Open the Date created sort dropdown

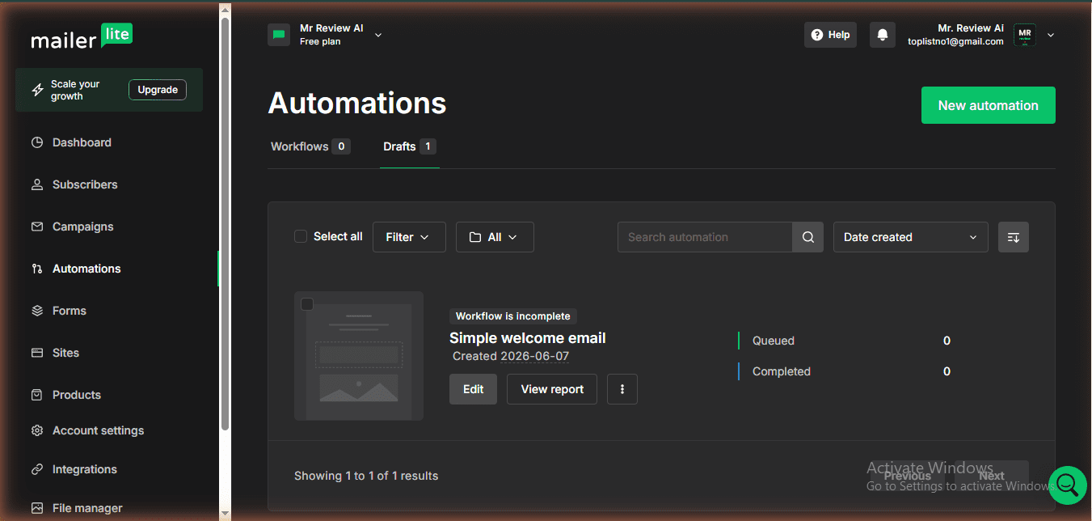(x=911, y=237)
